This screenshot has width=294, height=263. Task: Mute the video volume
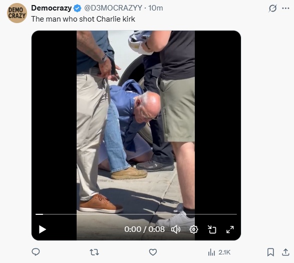click(176, 229)
